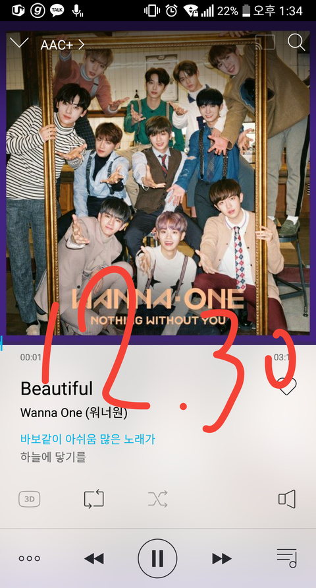Like the song with the heart icon
The width and height of the screenshot is (316, 588).
pyautogui.click(x=287, y=386)
